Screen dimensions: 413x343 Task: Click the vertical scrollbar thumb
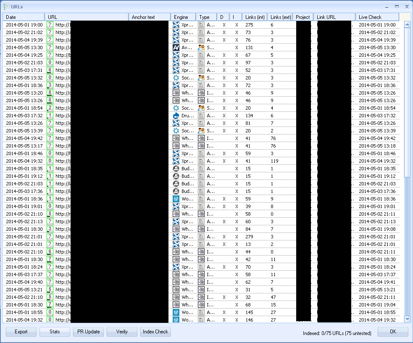[x=407, y=103]
